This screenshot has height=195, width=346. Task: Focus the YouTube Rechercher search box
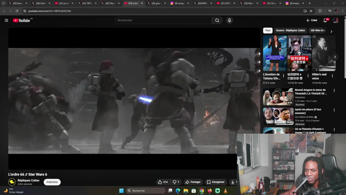tap(163, 20)
